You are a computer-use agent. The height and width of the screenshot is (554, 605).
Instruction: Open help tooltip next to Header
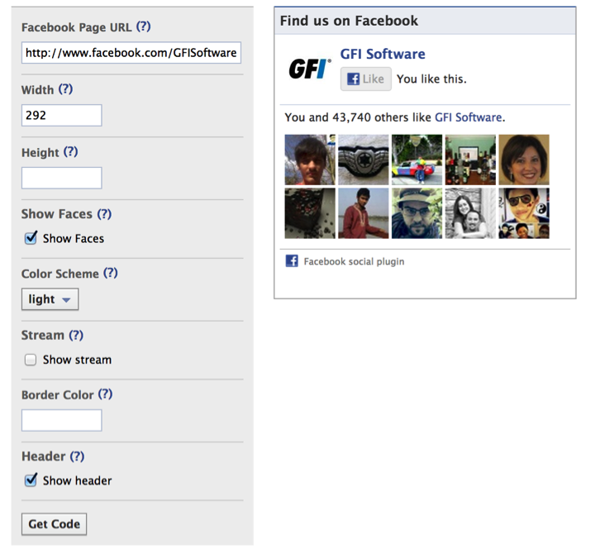(x=77, y=456)
